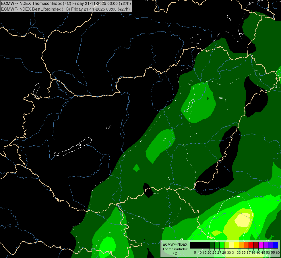Click legend scale value 40
This screenshot has width=281, height=258.
258,253
